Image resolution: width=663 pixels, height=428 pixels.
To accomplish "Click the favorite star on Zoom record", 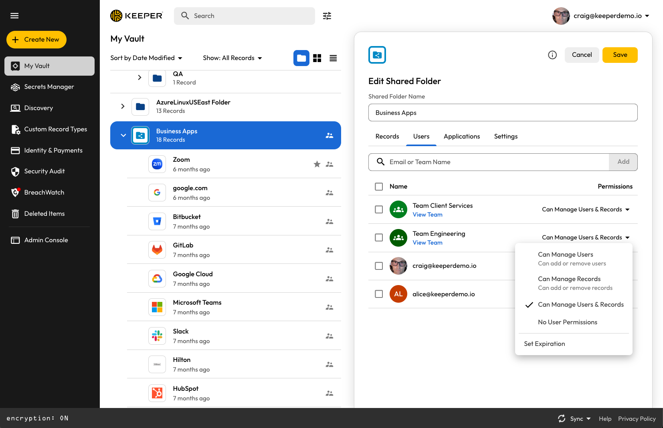I will point(317,164).
